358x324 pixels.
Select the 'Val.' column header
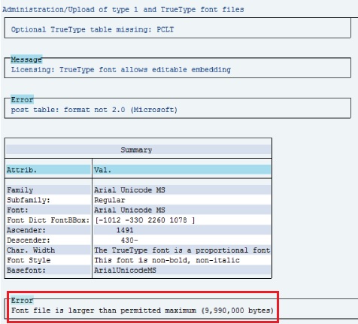pos(182,170)
